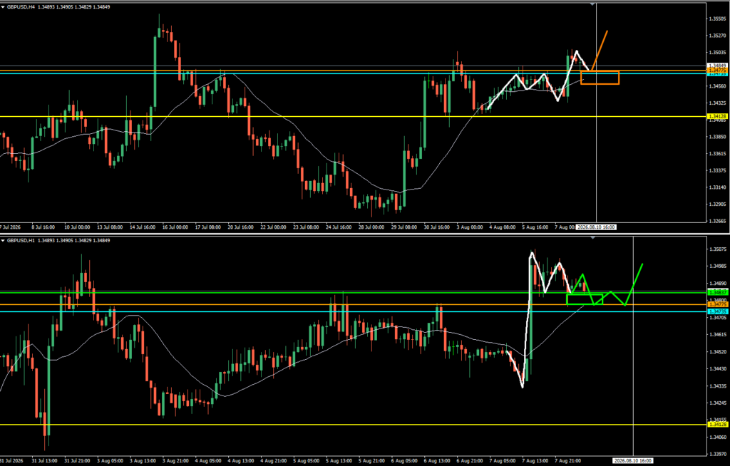The width and height of the screenshot is (730, 466).
Task: Click the 1.34985 price scale value on H1 chart
Action: click(717, 266)
